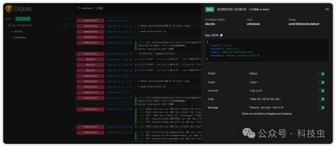Image resolution: width=336 pixels, height=147 pixels.
Task: Click the Container Name value dozzle
Action: 210,24
